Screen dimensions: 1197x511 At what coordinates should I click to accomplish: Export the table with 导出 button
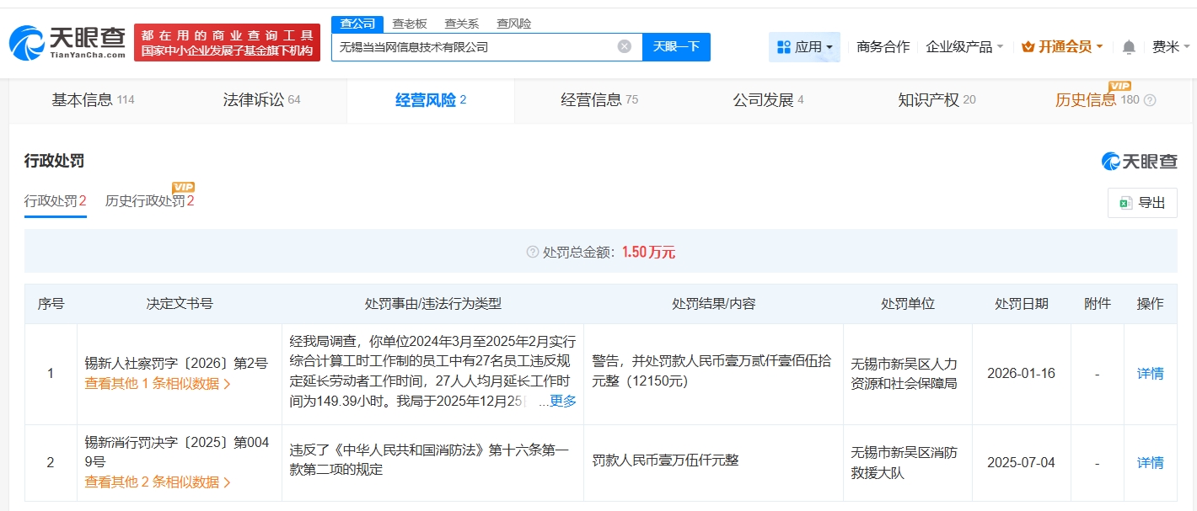pos(1142,203)
